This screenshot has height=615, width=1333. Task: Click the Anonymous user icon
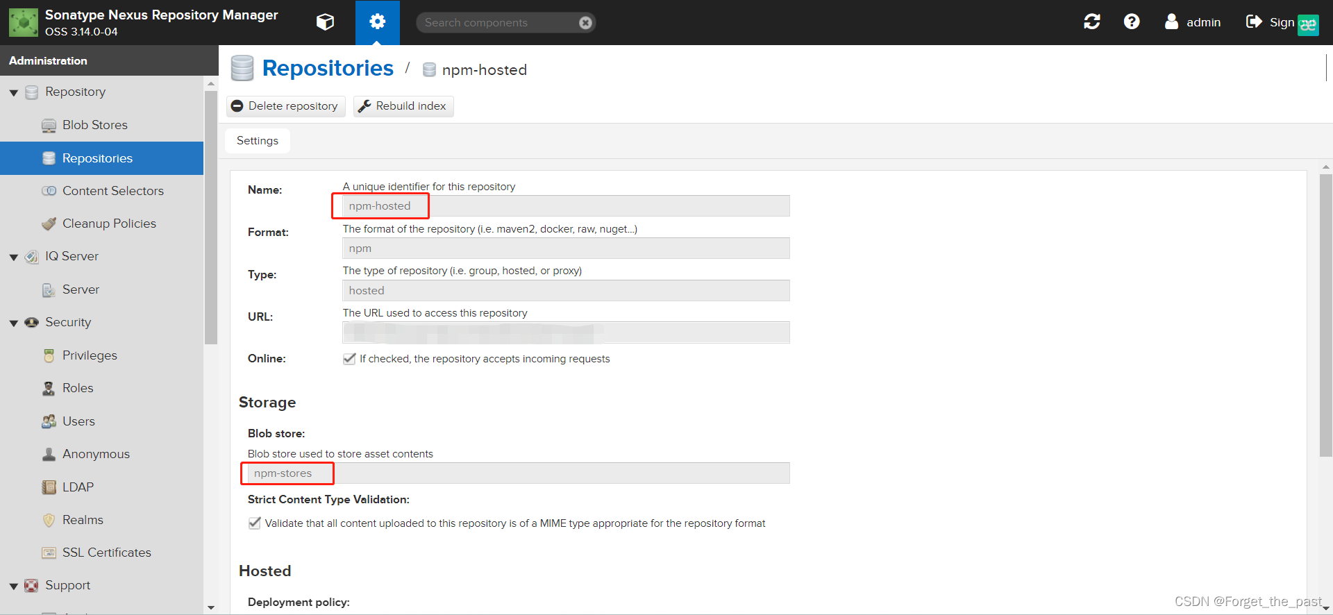point(49,454)
